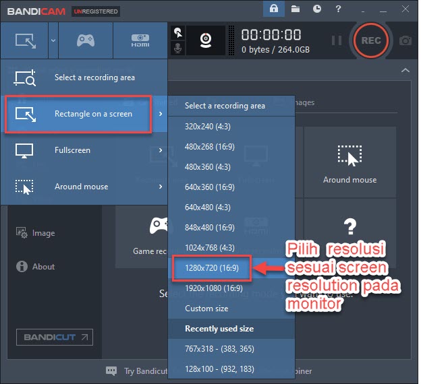Viewport: 421px width, 384px height.
Task: Choose Select a recording area menu entry
Action: coord(84,77)
